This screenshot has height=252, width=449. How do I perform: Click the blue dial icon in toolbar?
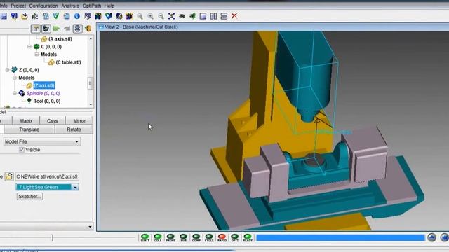[x=119, y=16]
